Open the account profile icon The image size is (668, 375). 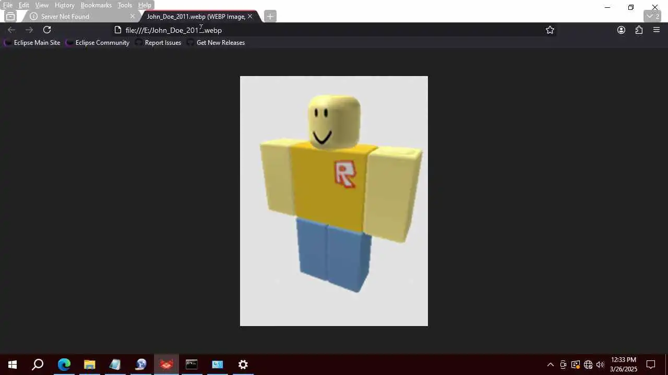(x=621, y=30)
